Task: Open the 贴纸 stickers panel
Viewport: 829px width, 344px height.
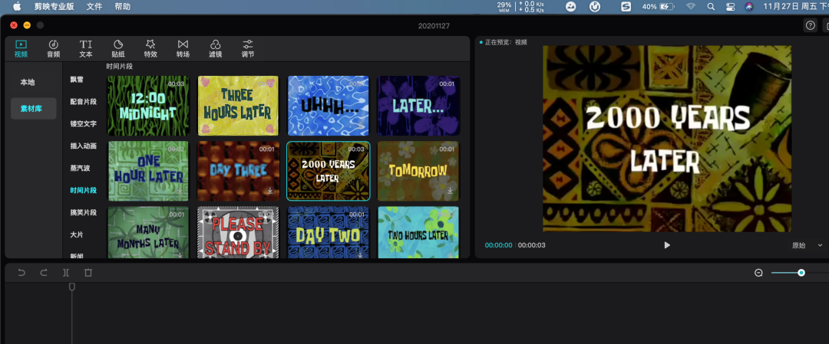Action: tap(118, 48)
